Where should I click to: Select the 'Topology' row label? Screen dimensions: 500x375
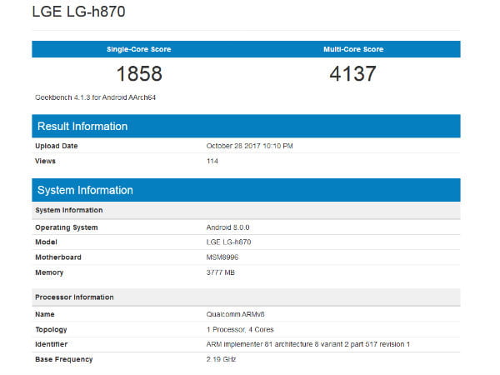(x=51, y=329)
